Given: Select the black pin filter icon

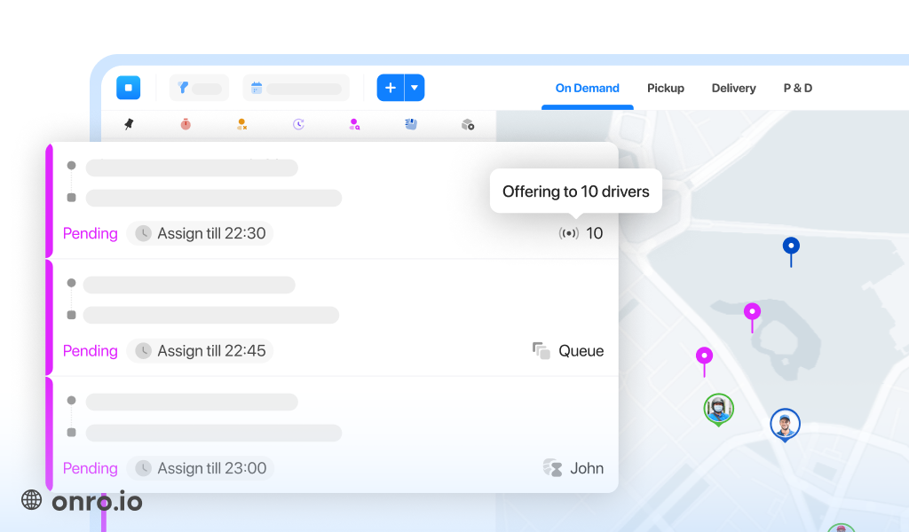Looking at the screenshot, I should click(x=129, y=124).
